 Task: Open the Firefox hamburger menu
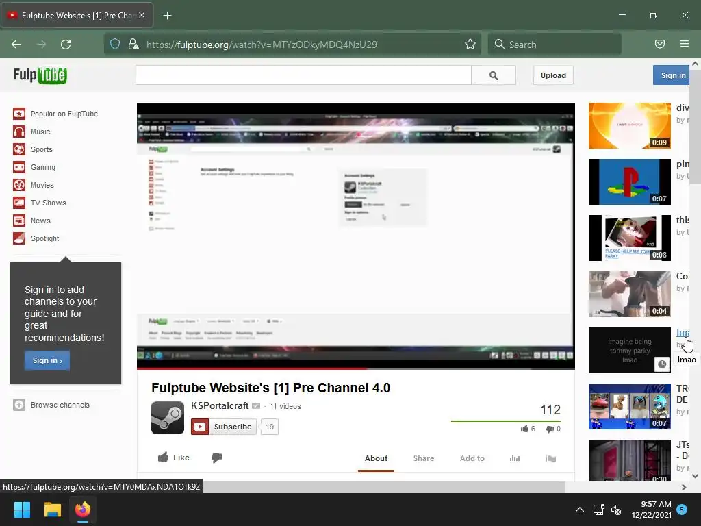(x=685, y=44)
